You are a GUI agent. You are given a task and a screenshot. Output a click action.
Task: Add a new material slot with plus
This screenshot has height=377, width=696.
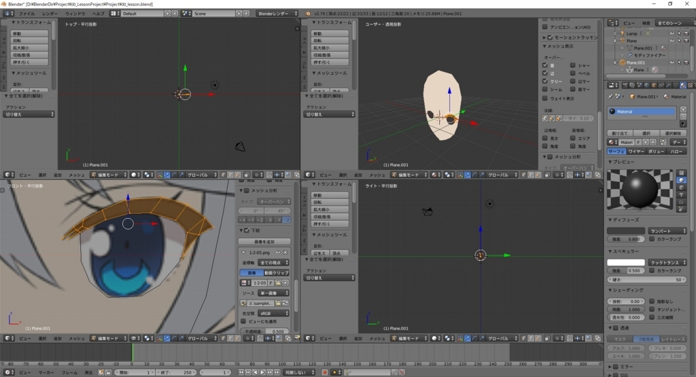683,109
